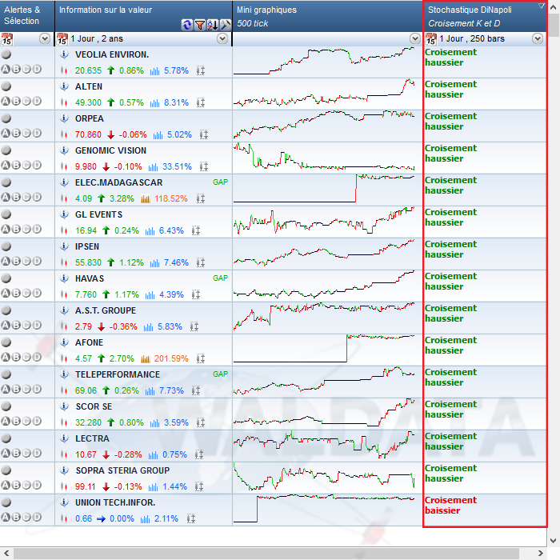Click 'Information sur la valeur' column header
The image size is (560, 560).
coord(143,16)
